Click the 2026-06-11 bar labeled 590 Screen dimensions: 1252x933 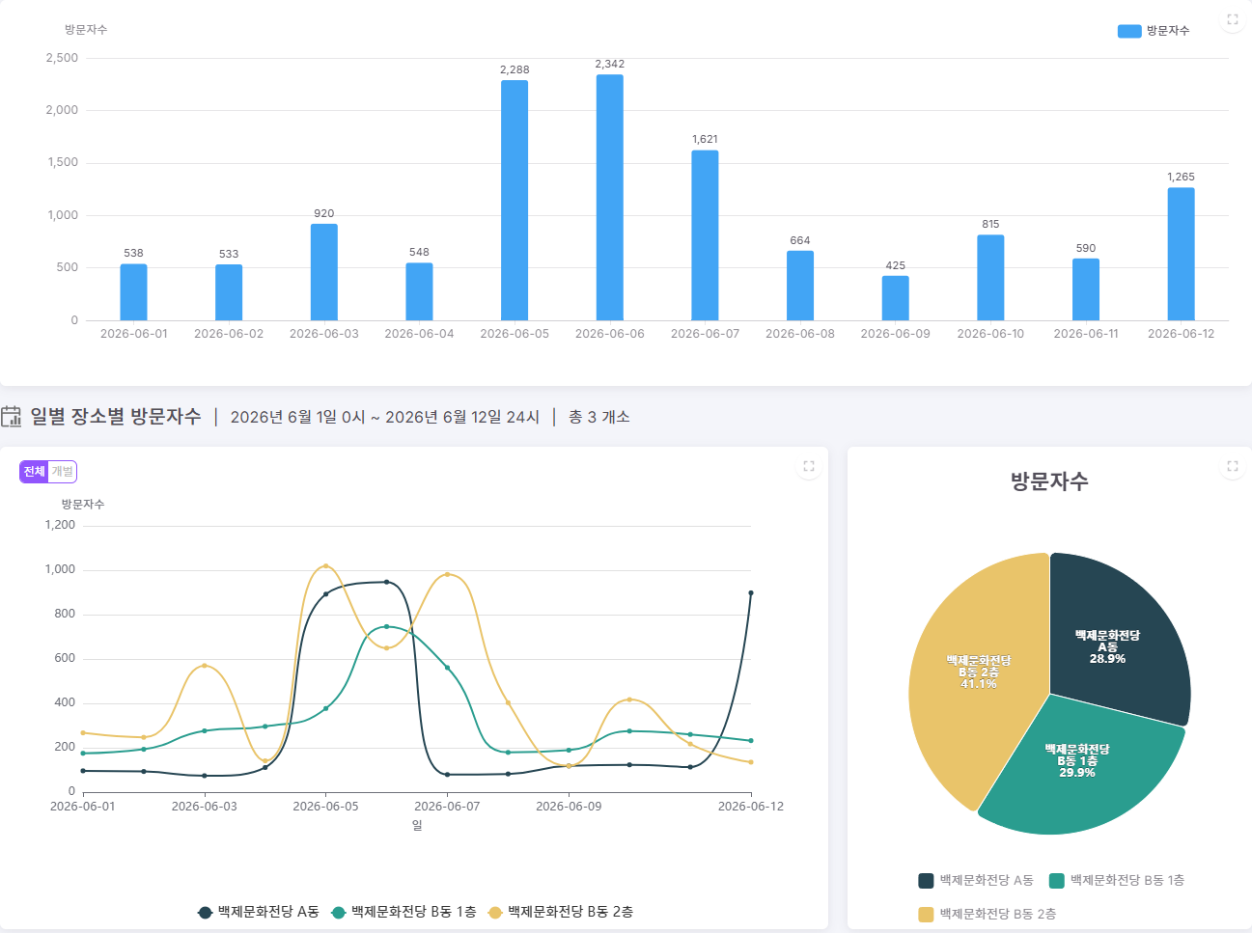(1086, 289)
